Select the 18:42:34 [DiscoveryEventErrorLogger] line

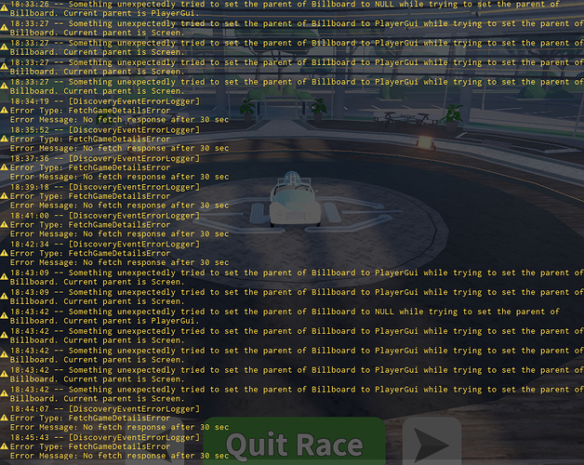[x=105, y=245]
